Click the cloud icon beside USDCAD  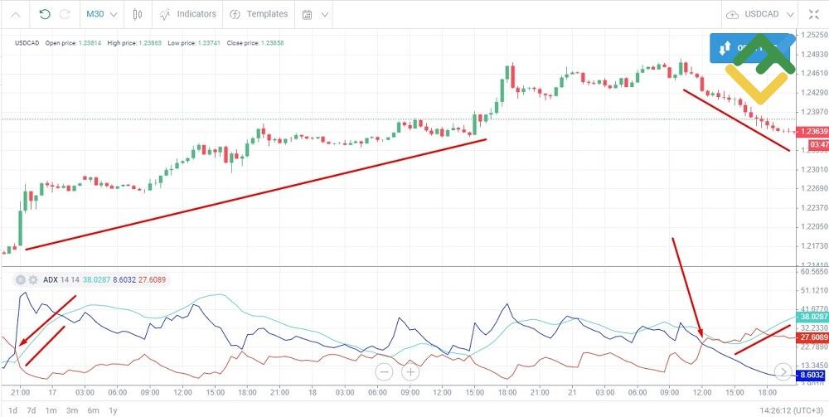tap(733, 15)
